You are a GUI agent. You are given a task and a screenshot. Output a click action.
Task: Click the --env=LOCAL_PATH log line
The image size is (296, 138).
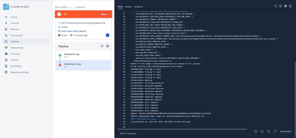(145, 50)
